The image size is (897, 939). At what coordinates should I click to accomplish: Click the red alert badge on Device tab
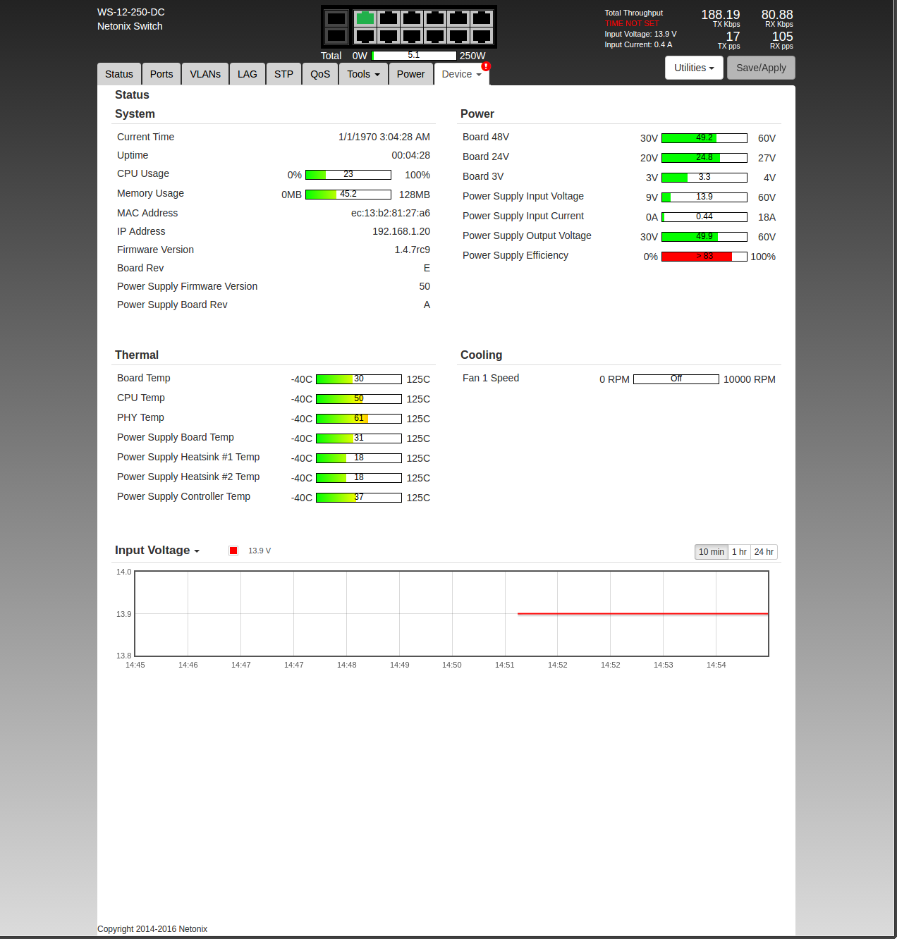pyautogui.click(x=486, y=66)
